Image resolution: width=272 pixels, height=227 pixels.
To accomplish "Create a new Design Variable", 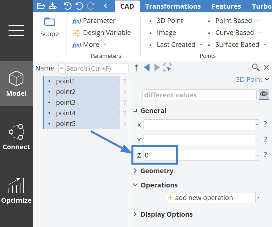I will 102,33.
